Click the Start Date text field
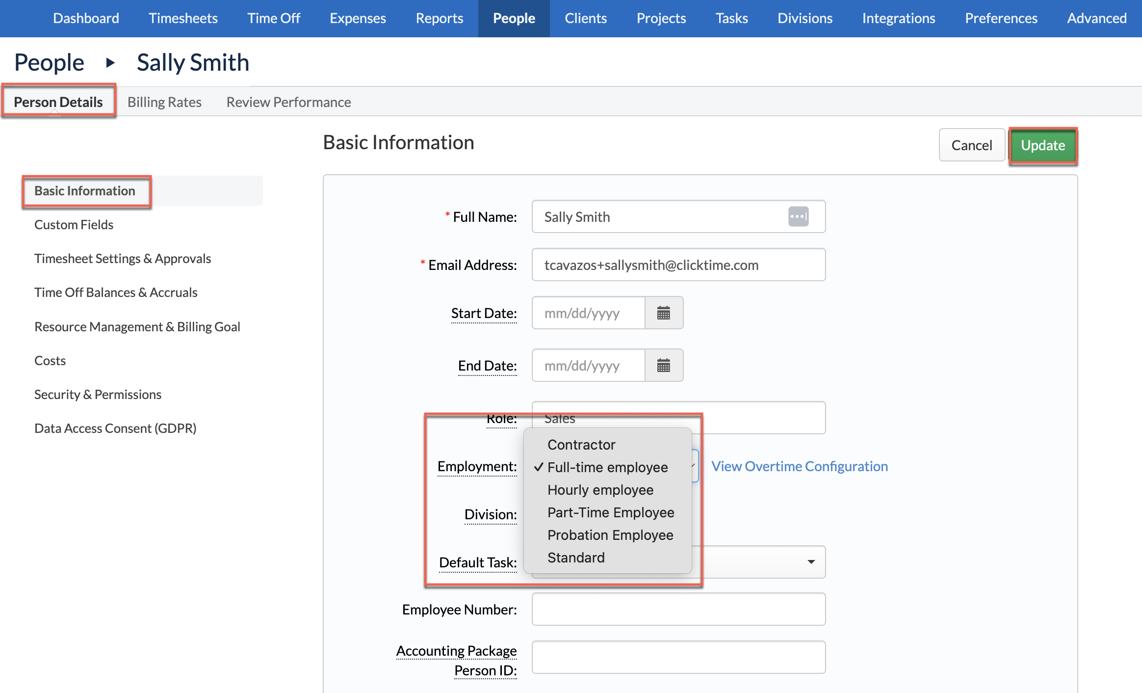Screen dimensions: 1142x693 click(x=588, y=313)
